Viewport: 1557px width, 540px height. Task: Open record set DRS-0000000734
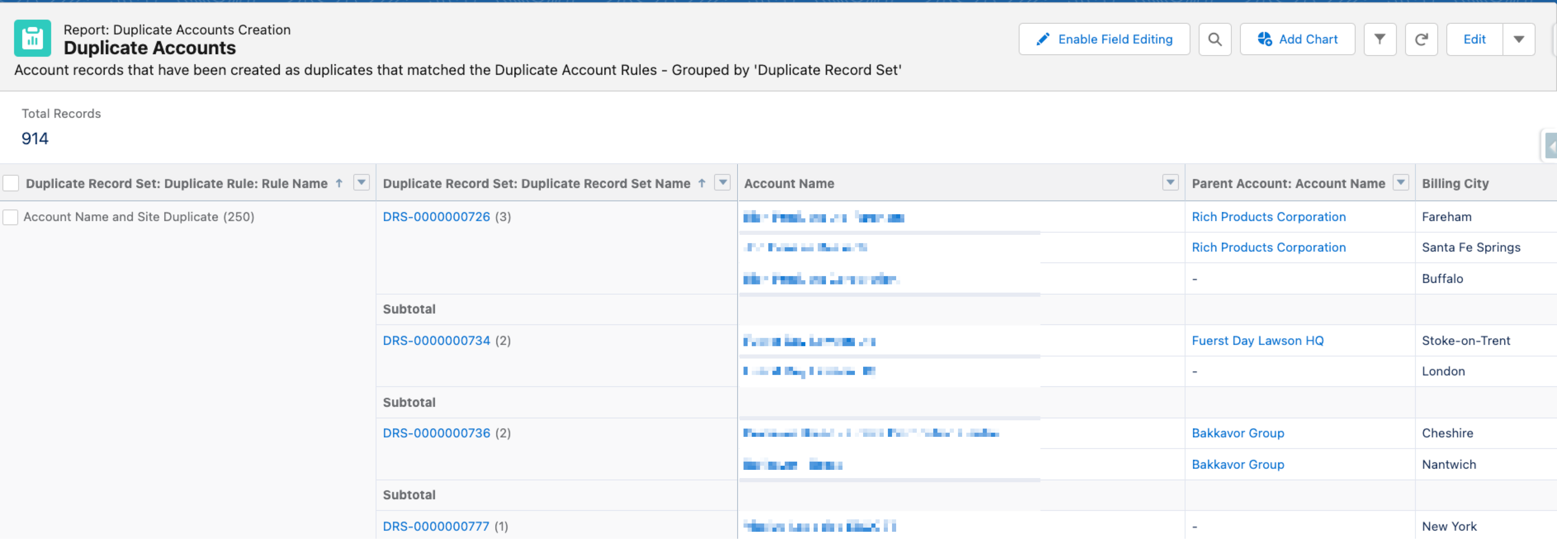[x=436, y=341]
